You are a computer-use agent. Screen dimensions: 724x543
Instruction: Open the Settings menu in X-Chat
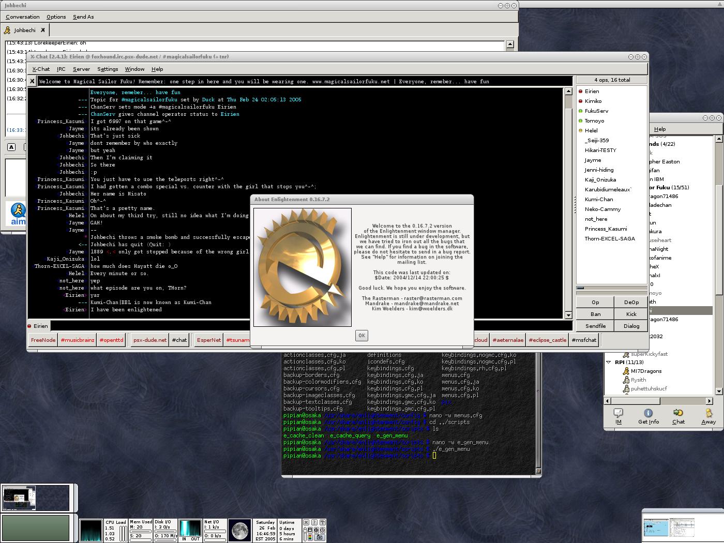tap(108, 69)
